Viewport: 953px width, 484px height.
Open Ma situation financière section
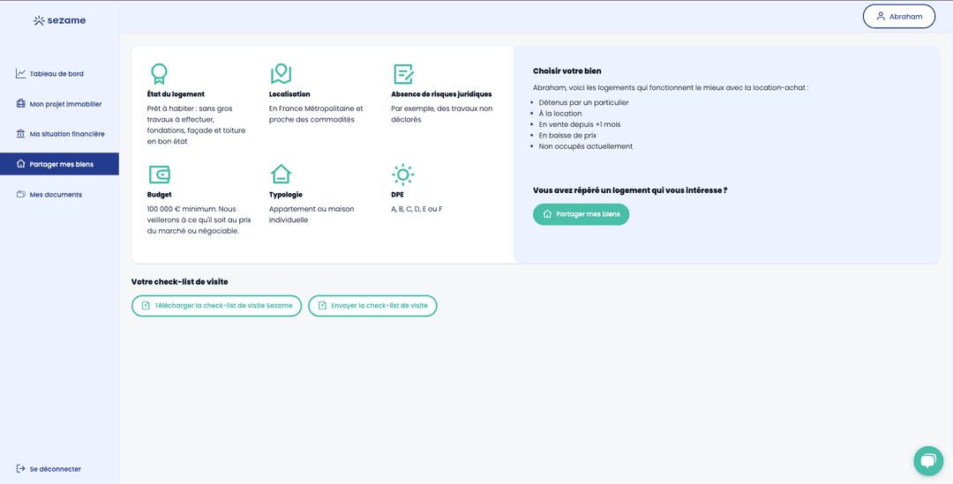point(67,134)
